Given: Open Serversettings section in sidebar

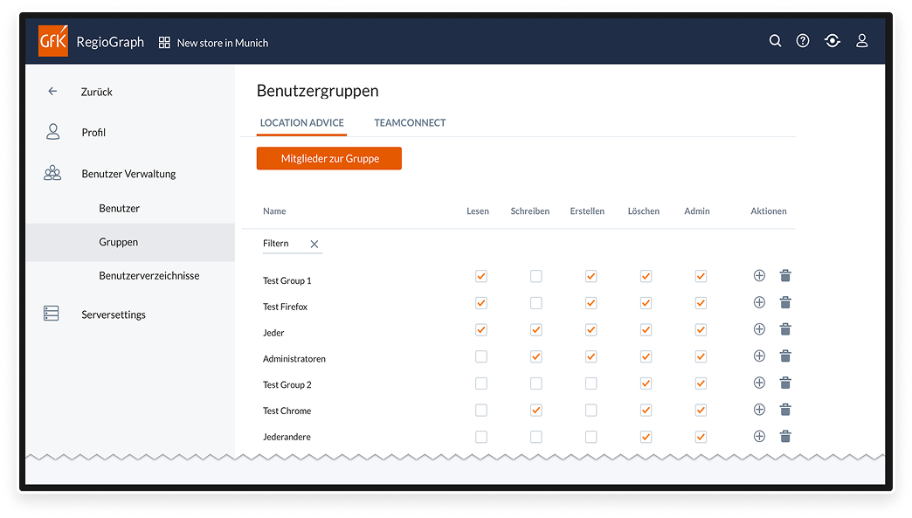Looking at the screenshot, I should tap(114, 314).
